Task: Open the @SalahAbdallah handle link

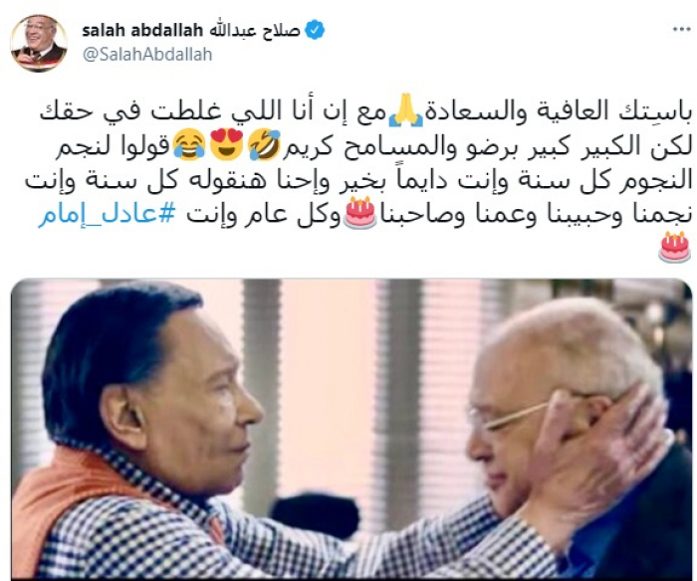Action: click(x=147, y=55)
